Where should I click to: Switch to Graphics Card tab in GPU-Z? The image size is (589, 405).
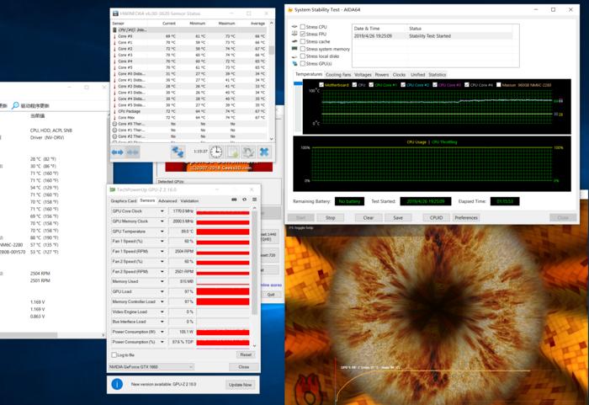[x=124, y=200]
